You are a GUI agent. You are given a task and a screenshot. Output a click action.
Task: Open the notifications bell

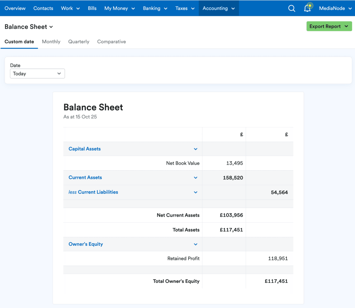point(307,8)
